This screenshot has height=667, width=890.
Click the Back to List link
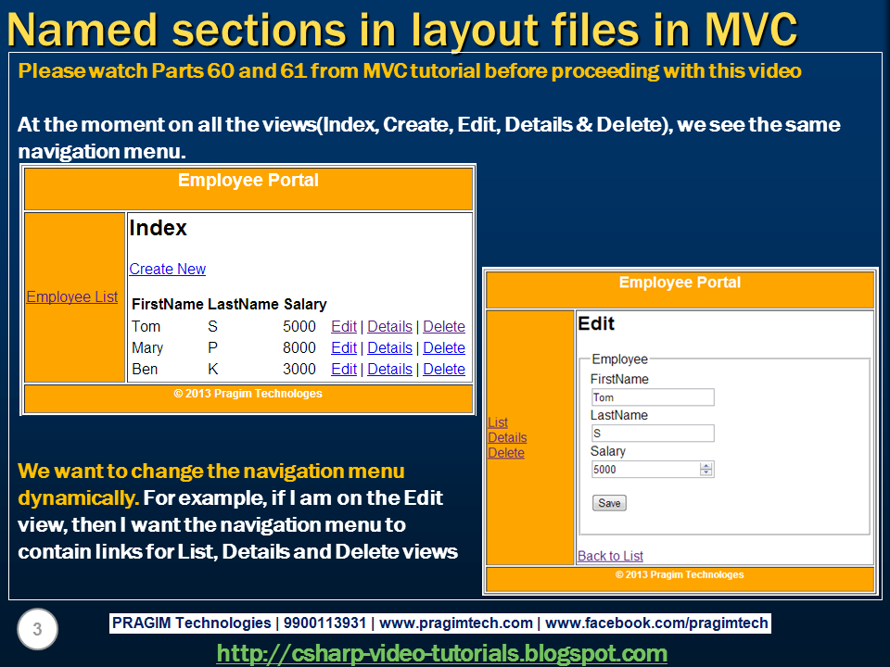[x=609, y=555]
